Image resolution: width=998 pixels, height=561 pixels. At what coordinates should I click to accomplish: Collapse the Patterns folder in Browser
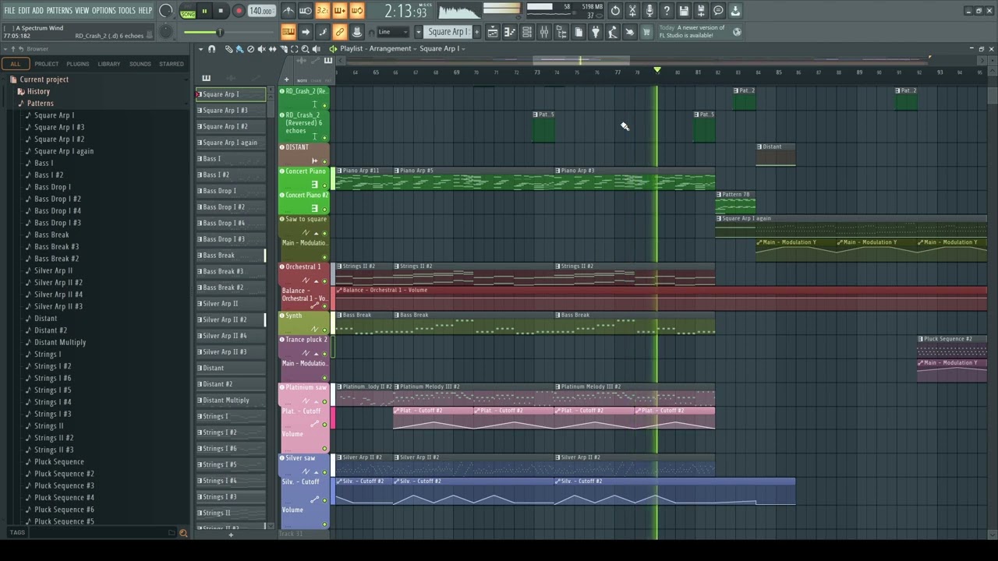(x=39, y=103)
